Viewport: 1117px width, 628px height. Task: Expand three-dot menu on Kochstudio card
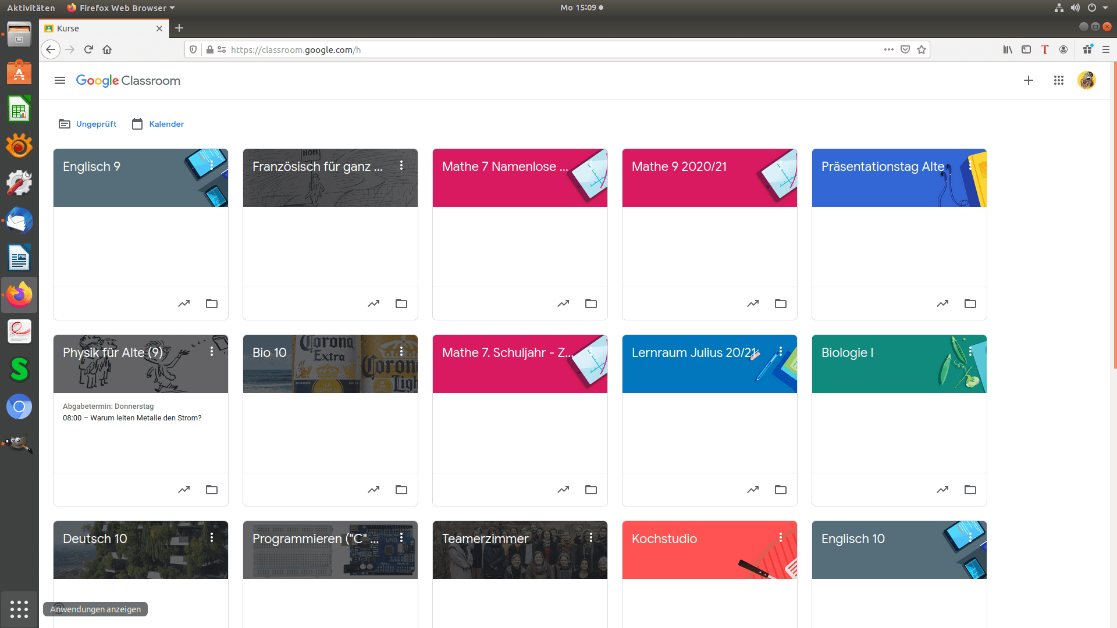(781, 538)
